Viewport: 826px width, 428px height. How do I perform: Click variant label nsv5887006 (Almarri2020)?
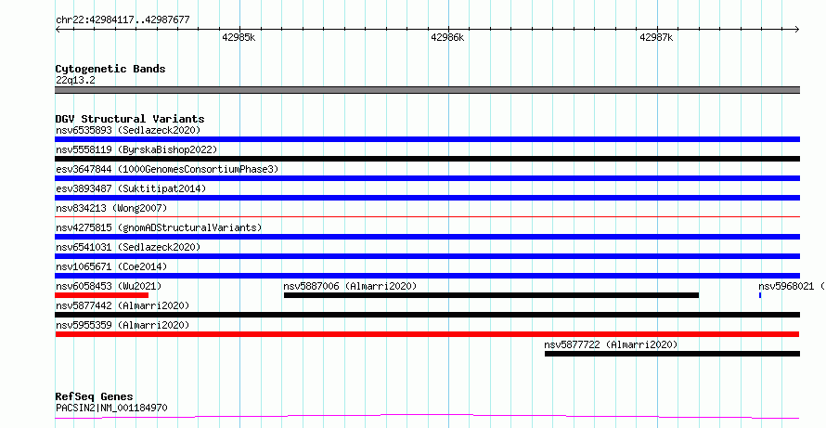[x=350, y=286]
